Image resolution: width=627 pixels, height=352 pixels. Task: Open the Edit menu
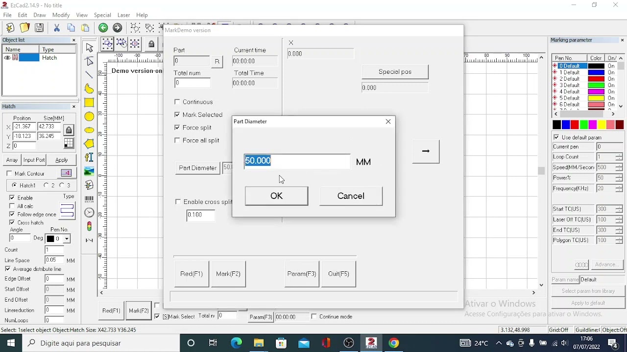click(x=23, y=15)
